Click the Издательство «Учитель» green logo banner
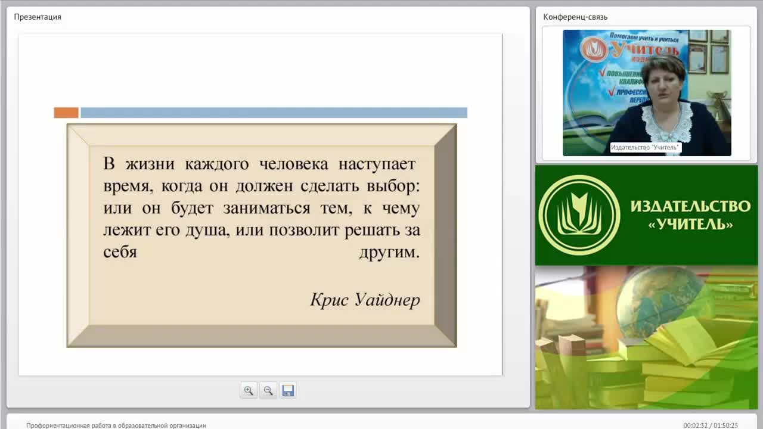 [647, 215]
